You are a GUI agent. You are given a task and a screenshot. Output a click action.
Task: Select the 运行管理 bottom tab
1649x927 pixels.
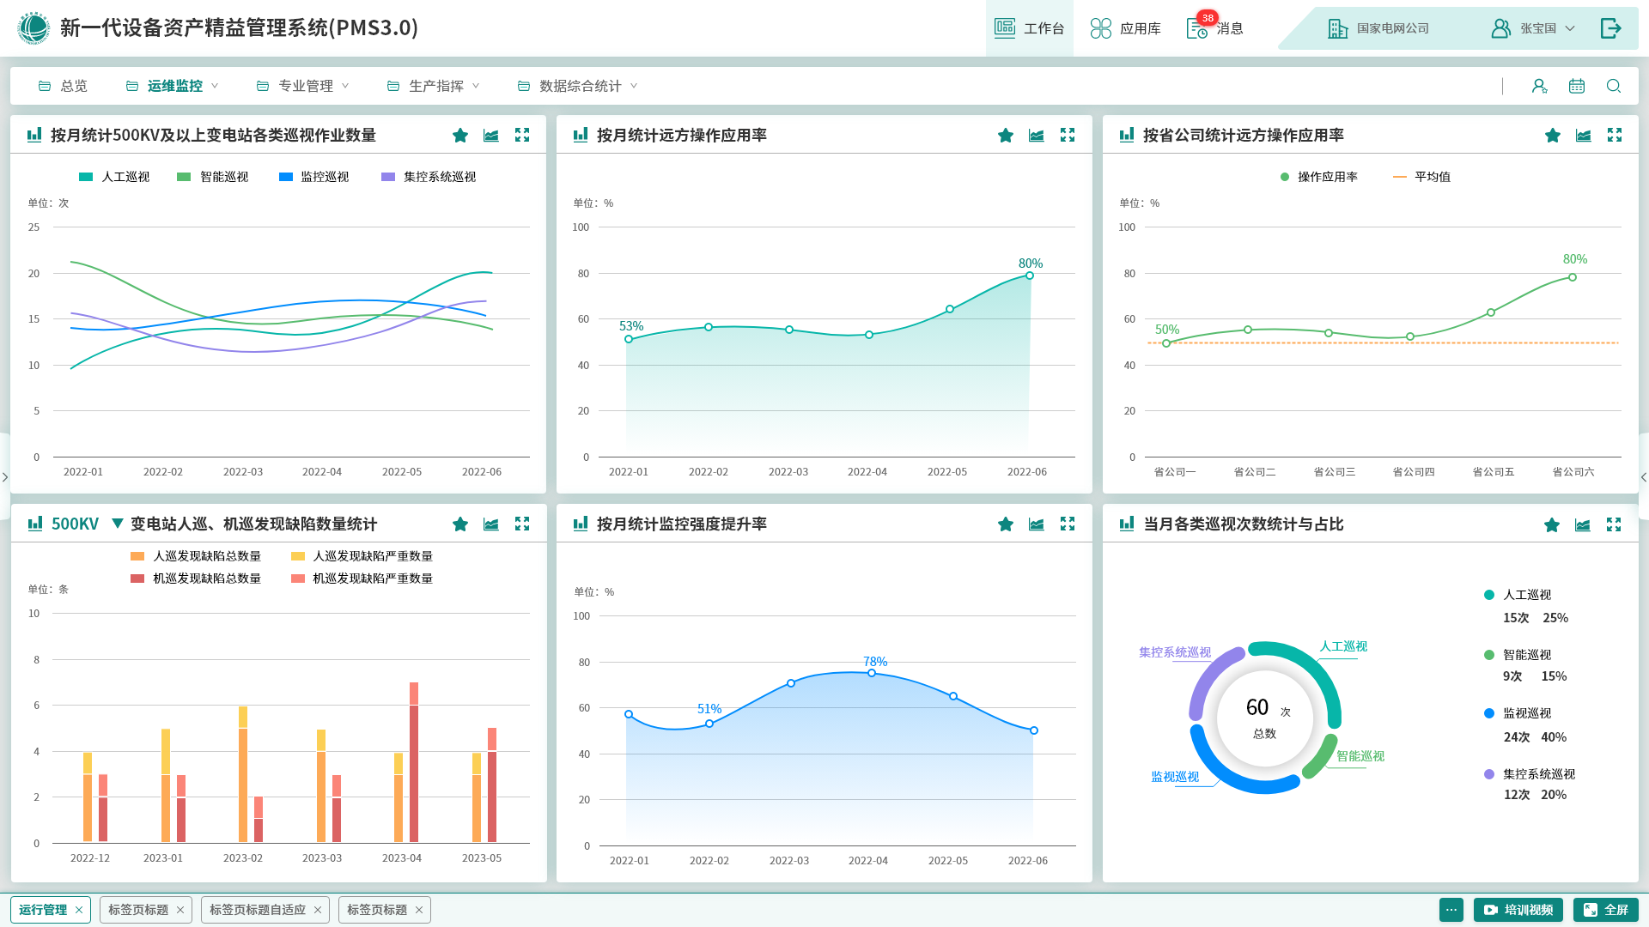(x=43, y=910)
